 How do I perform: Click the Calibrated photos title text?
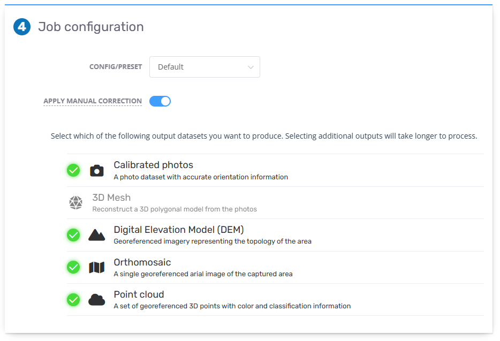pyautogui.click(x=154, y=165)
